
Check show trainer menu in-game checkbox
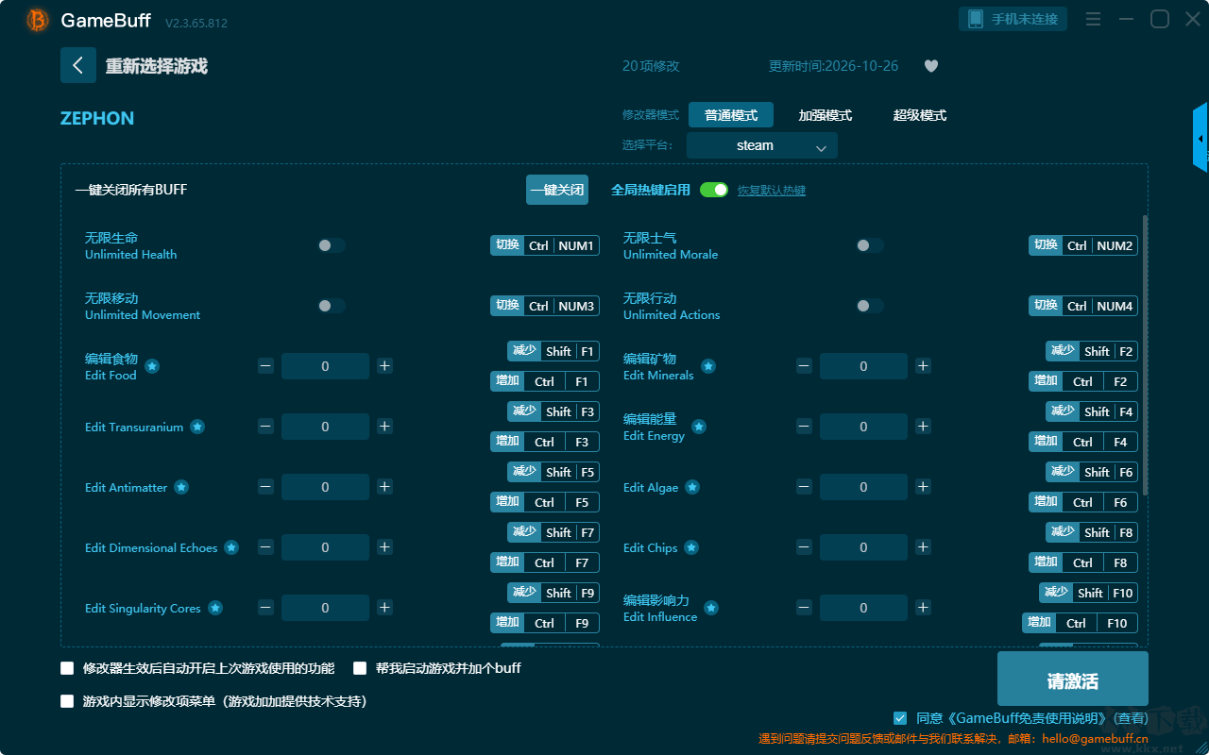pos(67,701)
